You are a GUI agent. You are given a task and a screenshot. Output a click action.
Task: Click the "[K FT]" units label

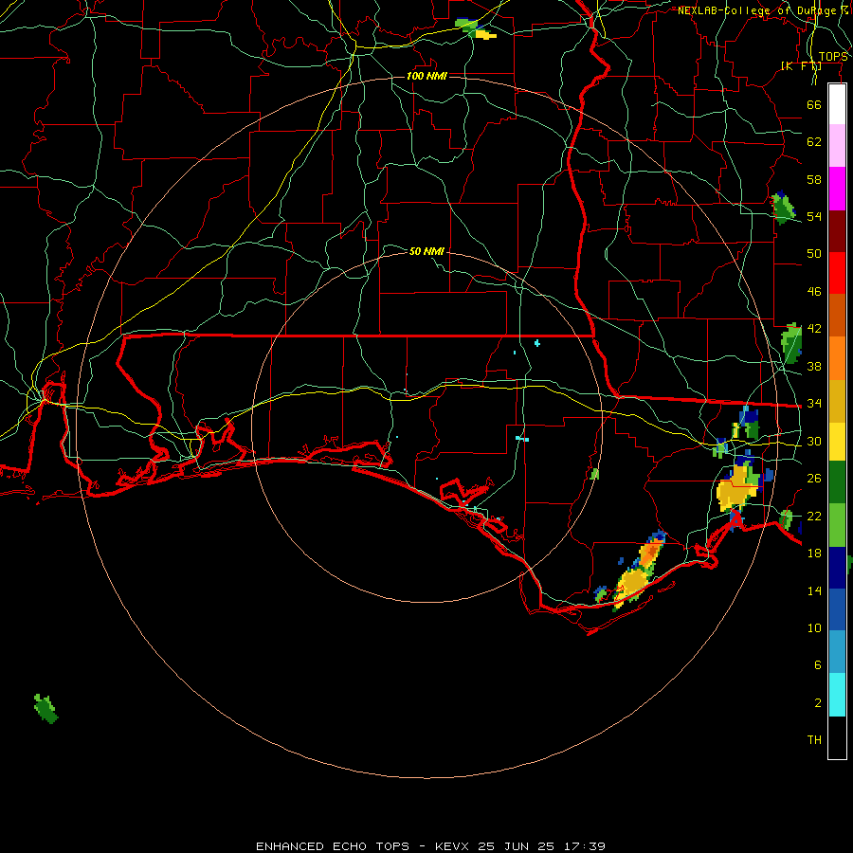click(x=801, y=66)
